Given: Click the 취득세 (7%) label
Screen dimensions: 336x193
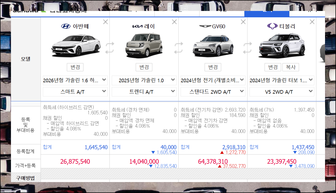Looking at the screenshot, I should (262, 110).
